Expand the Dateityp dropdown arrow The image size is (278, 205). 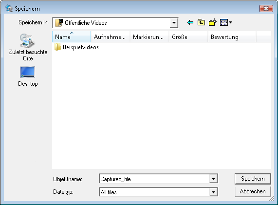click(x=213, y=192)
